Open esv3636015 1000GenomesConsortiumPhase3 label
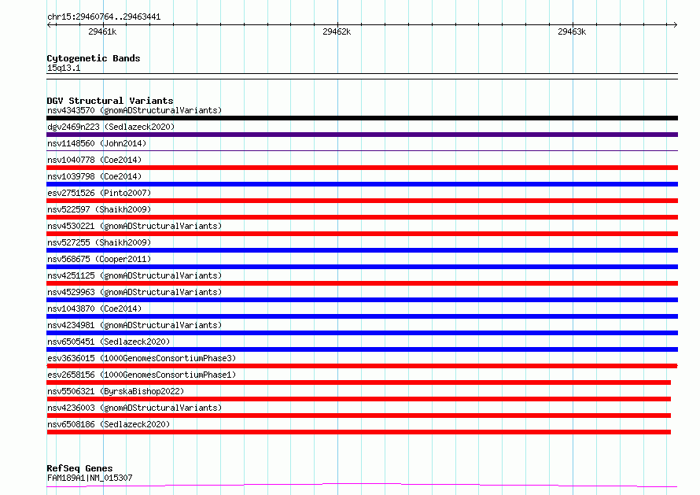Viewport: 700px width, 495px height. click(x=142, y=358)
